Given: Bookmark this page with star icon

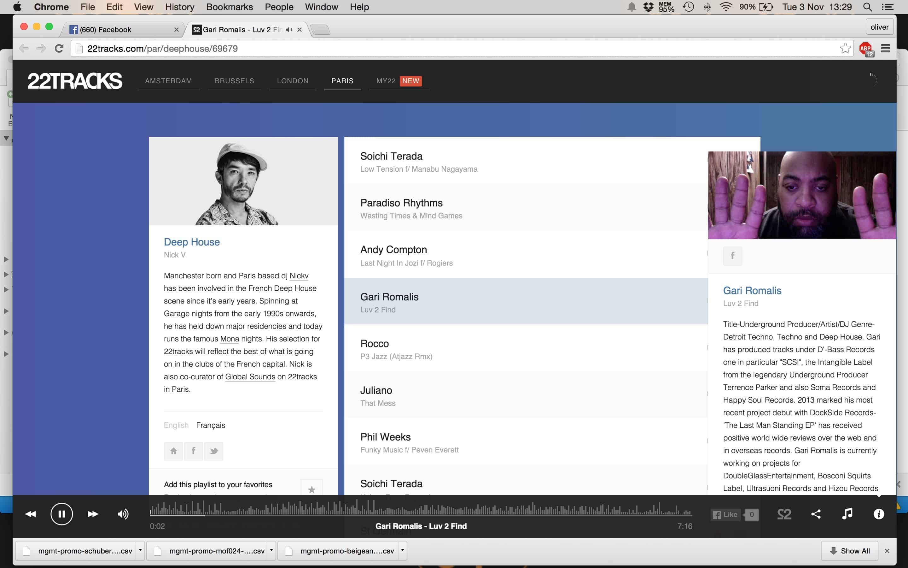Looking at the screenshot, I should [x=845, y=49].
